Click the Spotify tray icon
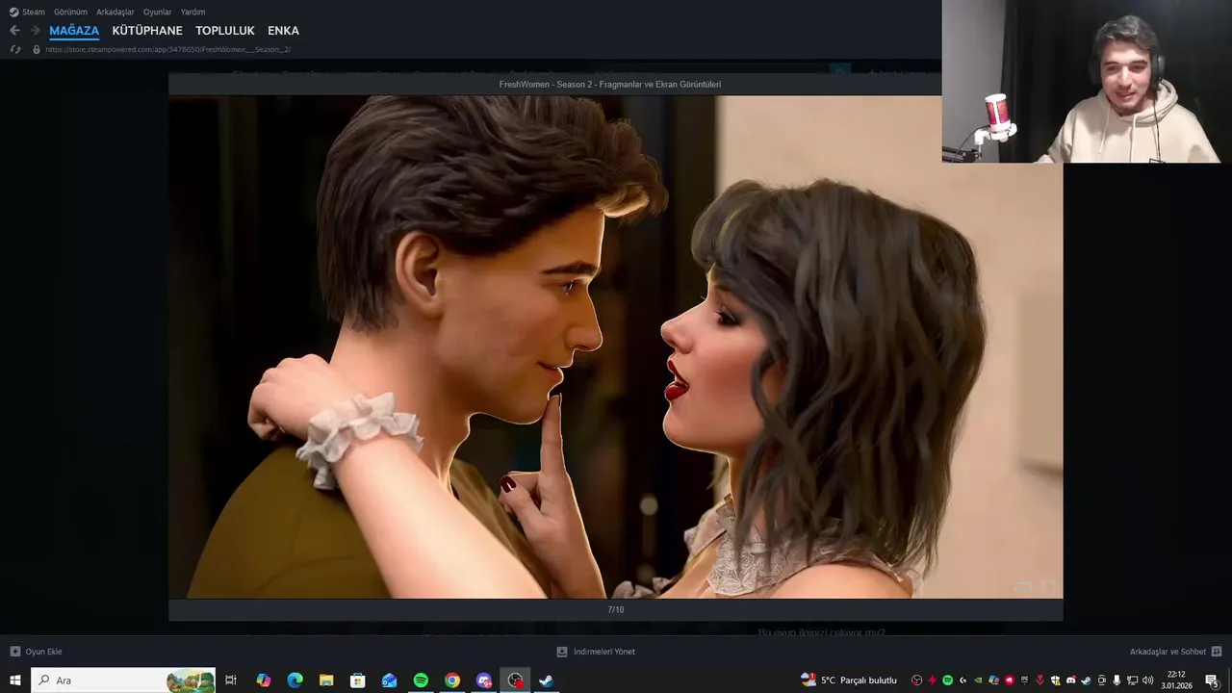The image size is (1232, 693). click(947, 680)
